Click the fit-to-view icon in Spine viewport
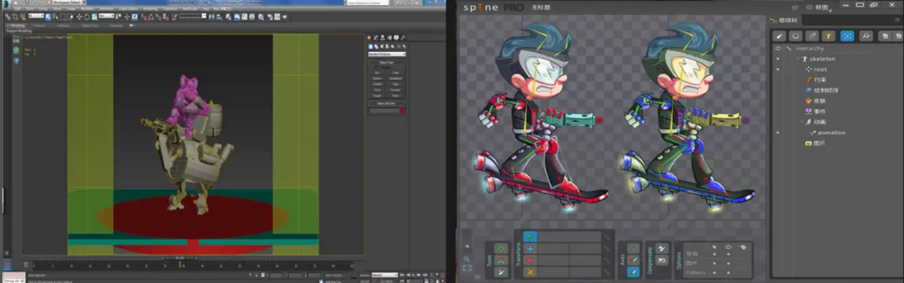904x283 pixels. click(467, 268)
